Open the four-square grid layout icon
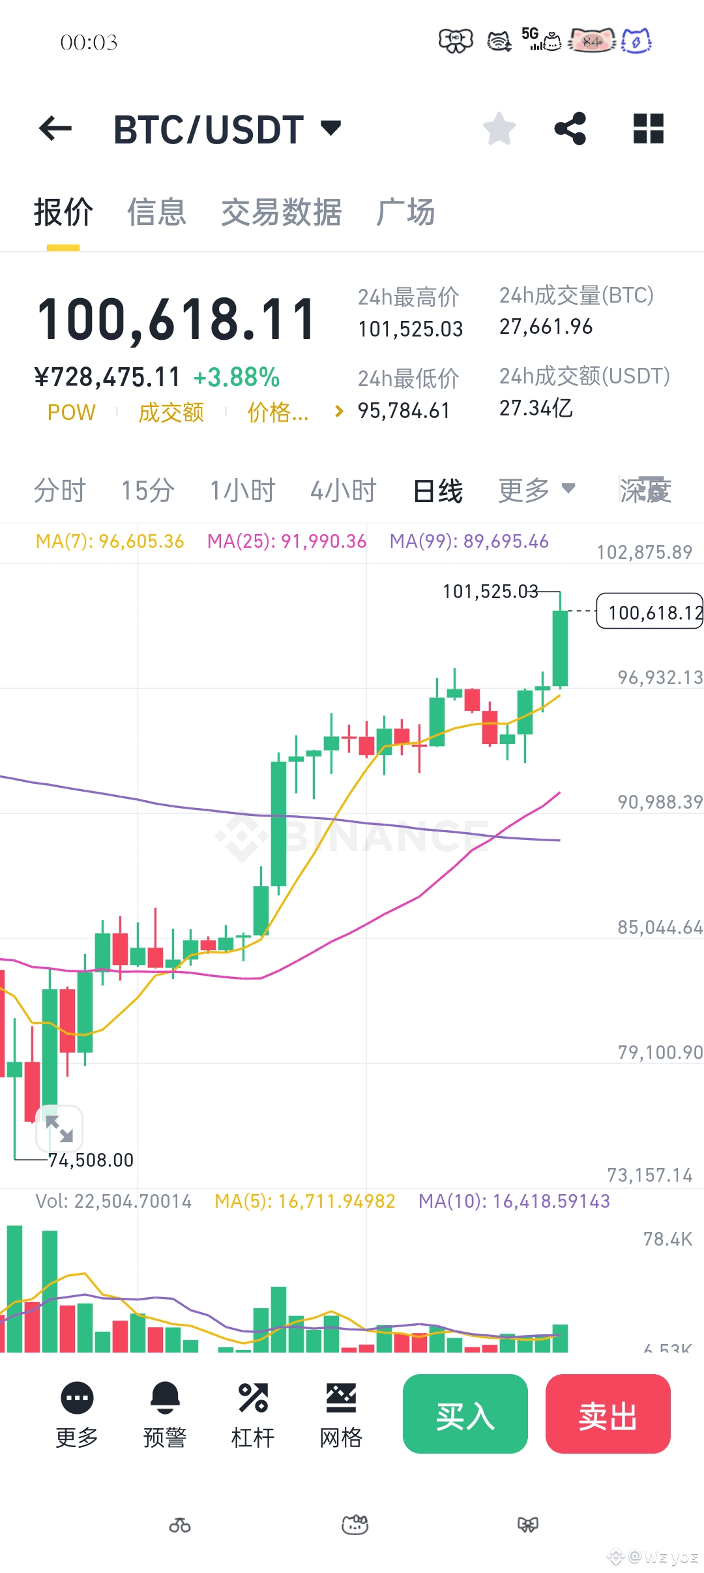The width and height of the screenshot is (704, 1573). (x=649, y=128)
